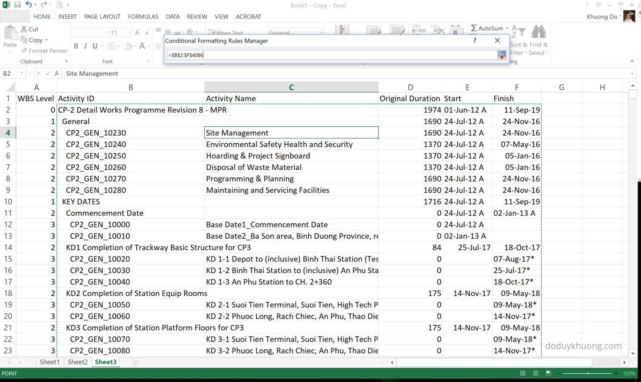Click the Find & Select binoculars icon

pyautogui.click(x=539, y=32)
